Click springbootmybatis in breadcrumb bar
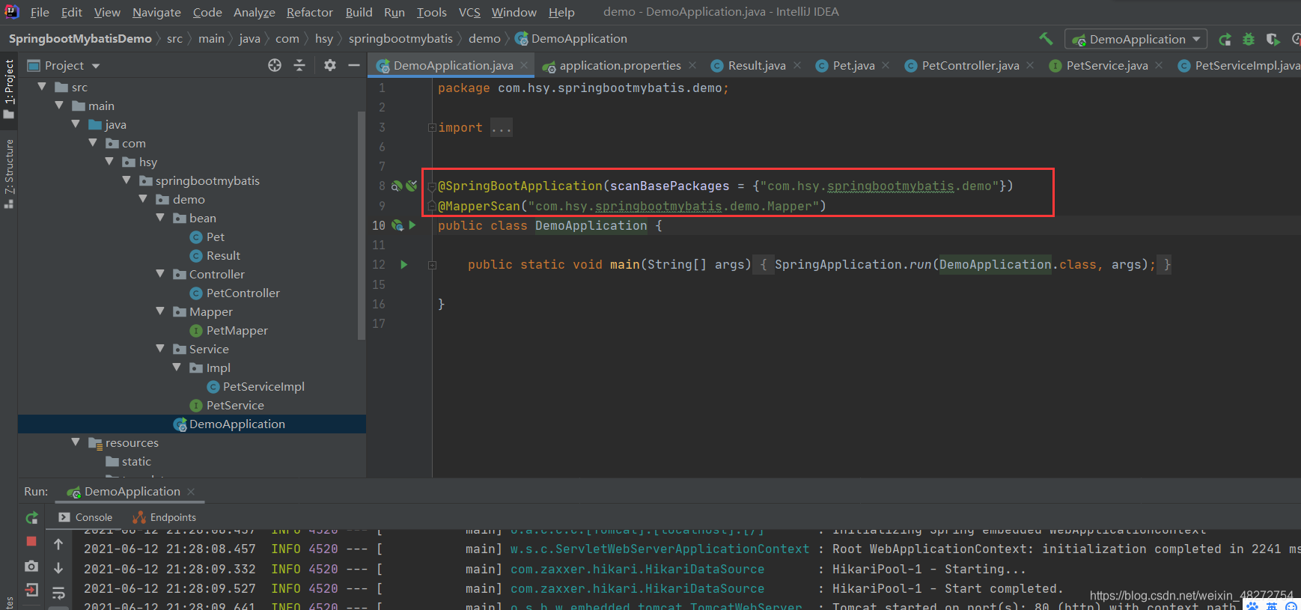The height and width of the screenshot is (610, 1301). click(x=400, y=39)
